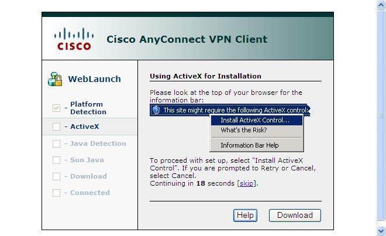Click the scrollbar up arrow
The image size is (386, 236).
pos(381,4)
